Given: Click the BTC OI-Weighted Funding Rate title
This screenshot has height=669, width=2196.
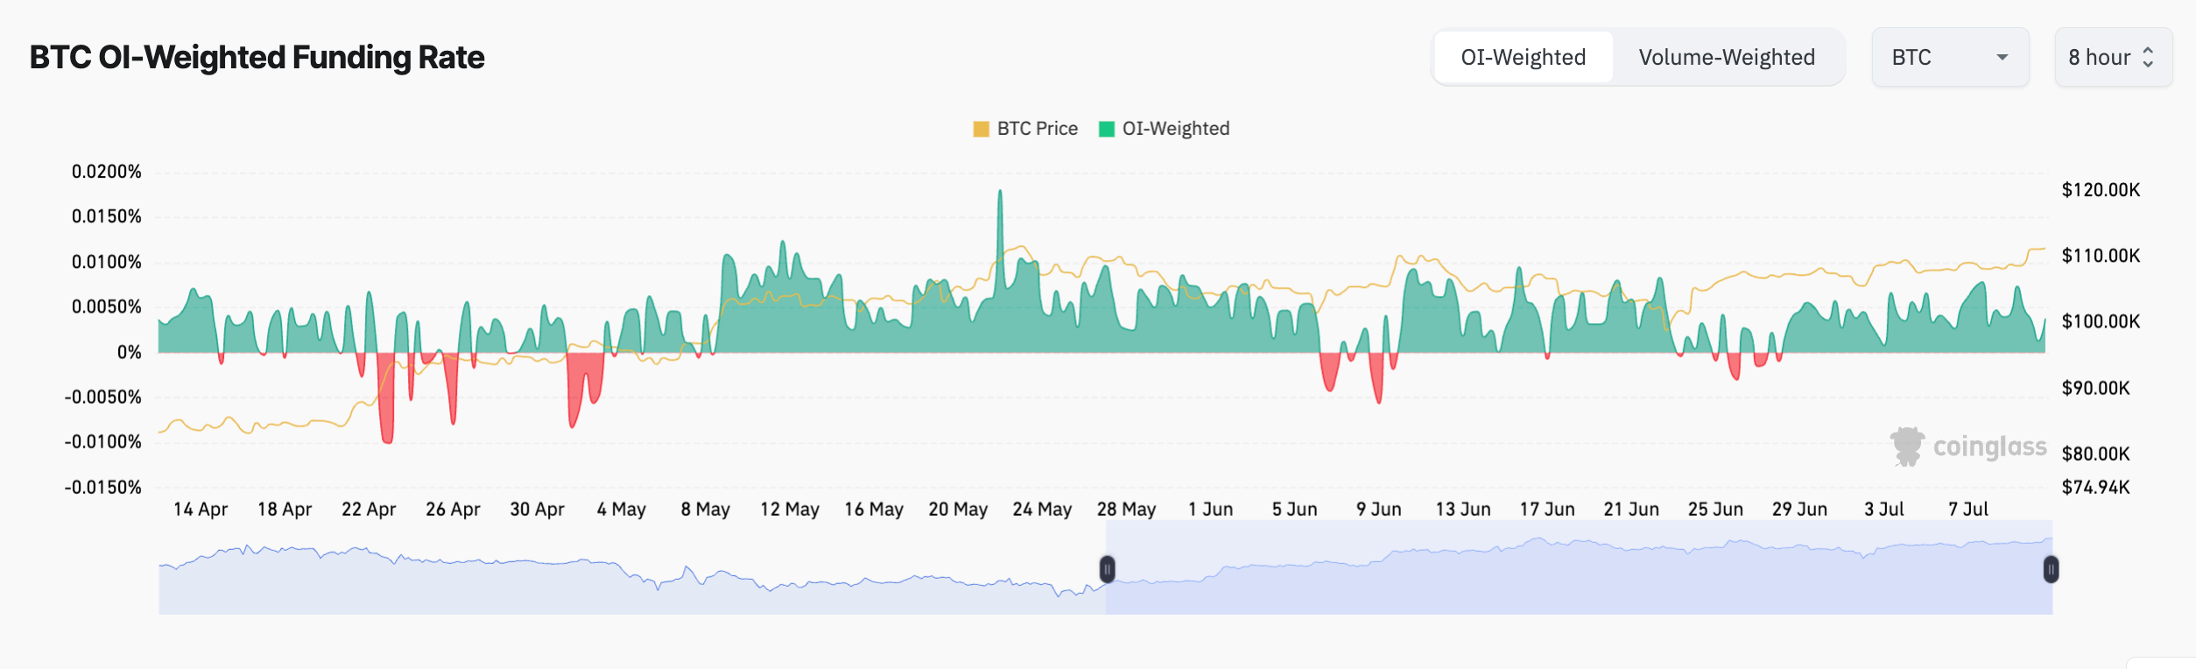Looking at the screenshot, I should pyautogui.click(x=257, y=58).
